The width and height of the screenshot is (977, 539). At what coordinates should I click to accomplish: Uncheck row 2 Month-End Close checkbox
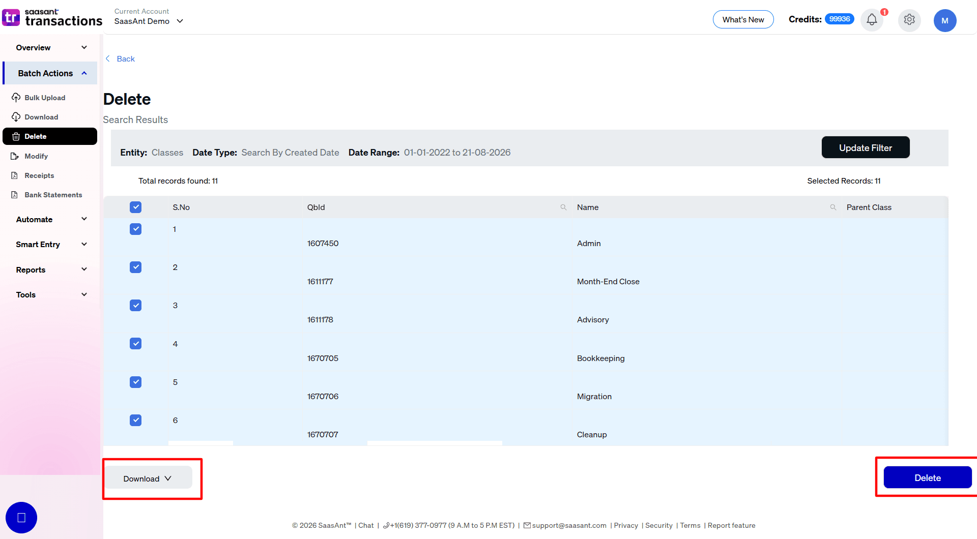point(135,267)
